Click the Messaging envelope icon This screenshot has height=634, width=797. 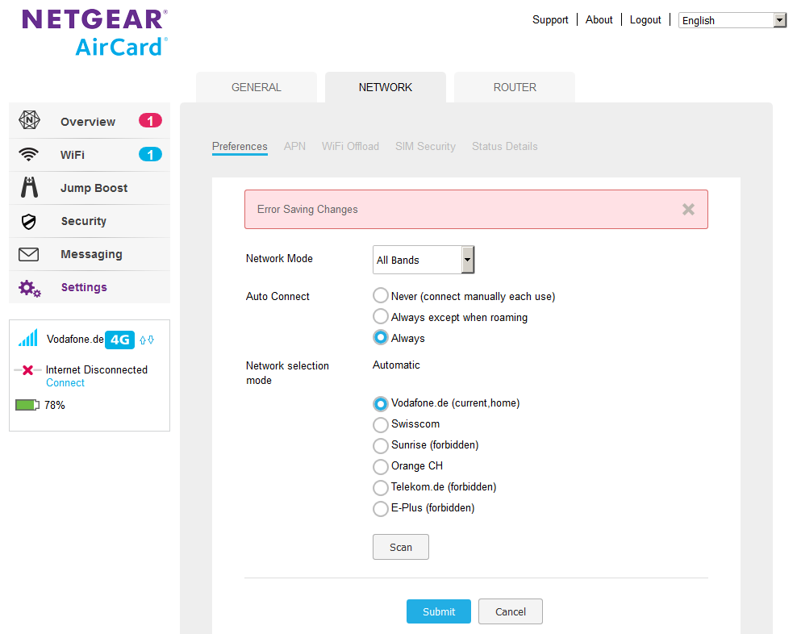click(30, 254)
